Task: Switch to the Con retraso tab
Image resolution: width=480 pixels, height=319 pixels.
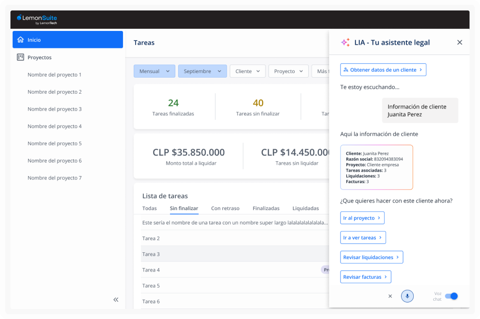Action: 225,208
